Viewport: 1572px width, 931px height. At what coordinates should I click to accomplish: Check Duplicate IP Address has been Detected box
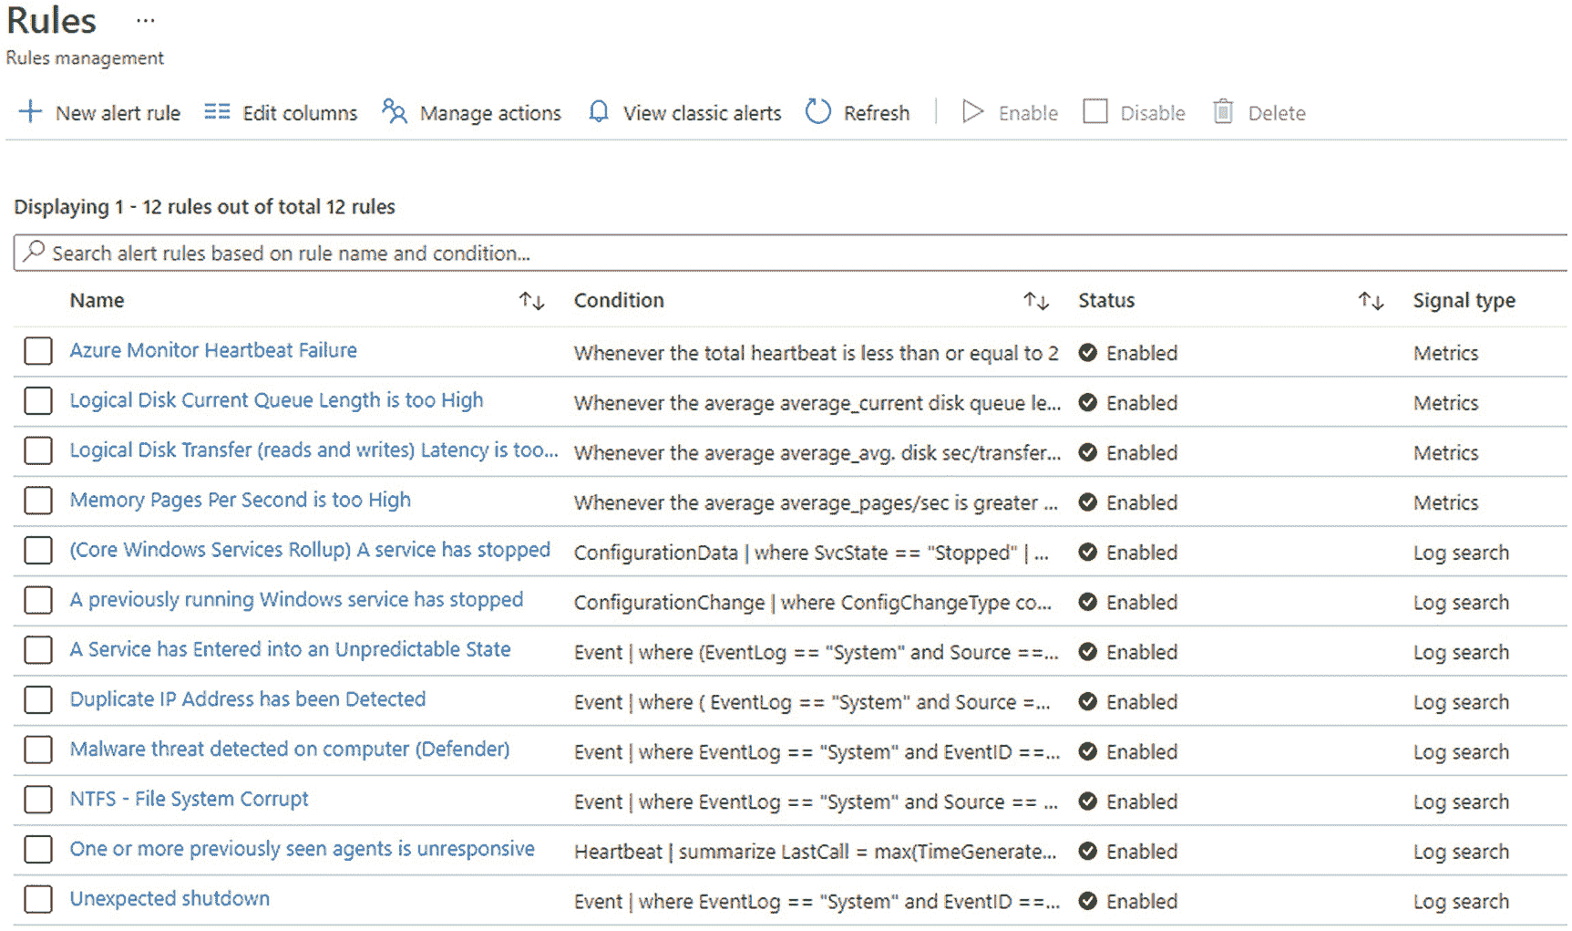(x=38, y=700)
